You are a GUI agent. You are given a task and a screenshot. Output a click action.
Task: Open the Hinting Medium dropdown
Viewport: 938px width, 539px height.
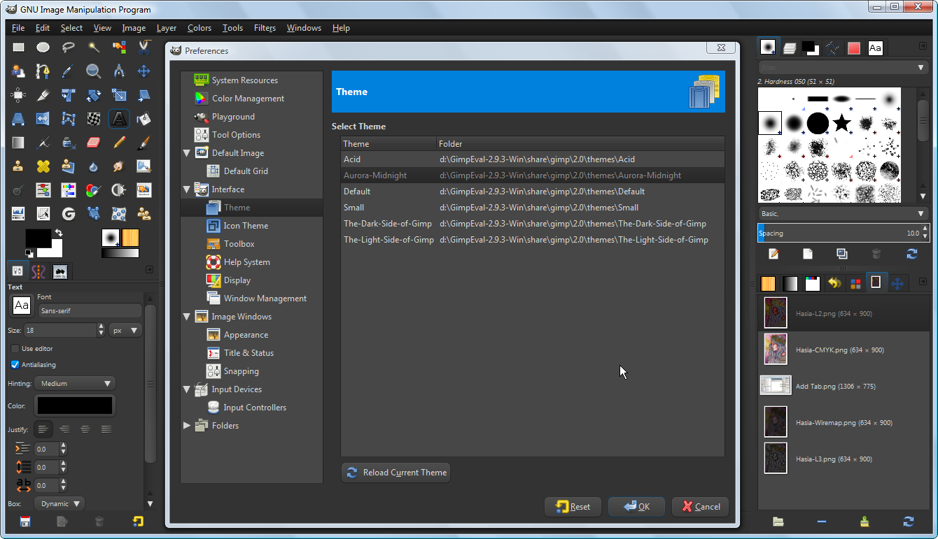point(75,383)
